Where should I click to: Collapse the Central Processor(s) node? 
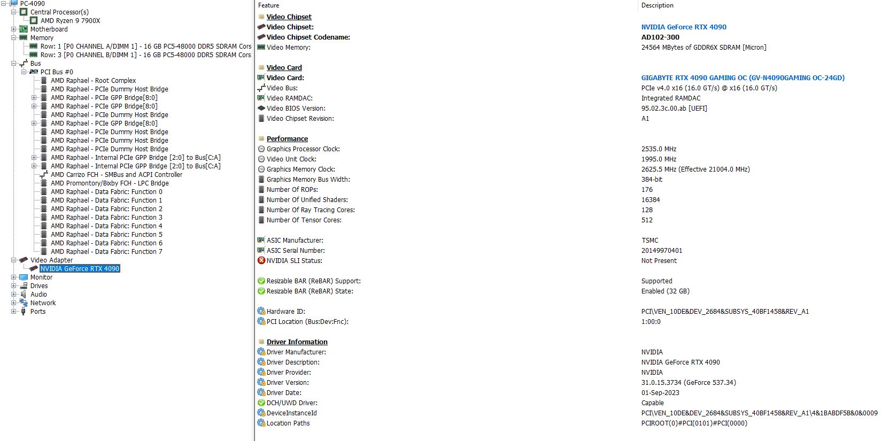point(14,12)
